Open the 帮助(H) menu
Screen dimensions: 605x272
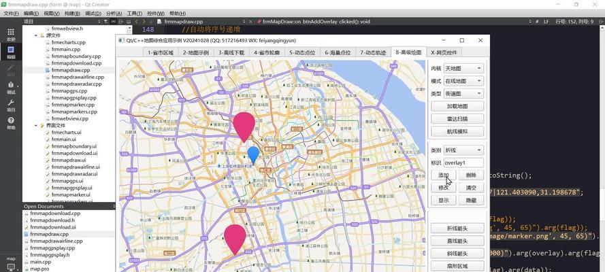point(177,14)
